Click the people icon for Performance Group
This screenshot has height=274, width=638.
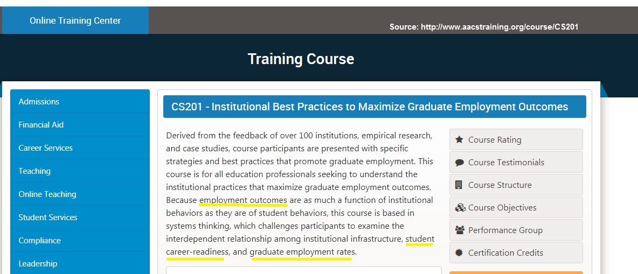click(460, 230)
